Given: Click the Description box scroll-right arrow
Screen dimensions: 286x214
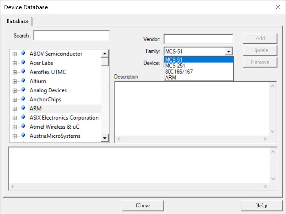Looking at the screenshot, I should pyautogui.click(x=265, y=139).
